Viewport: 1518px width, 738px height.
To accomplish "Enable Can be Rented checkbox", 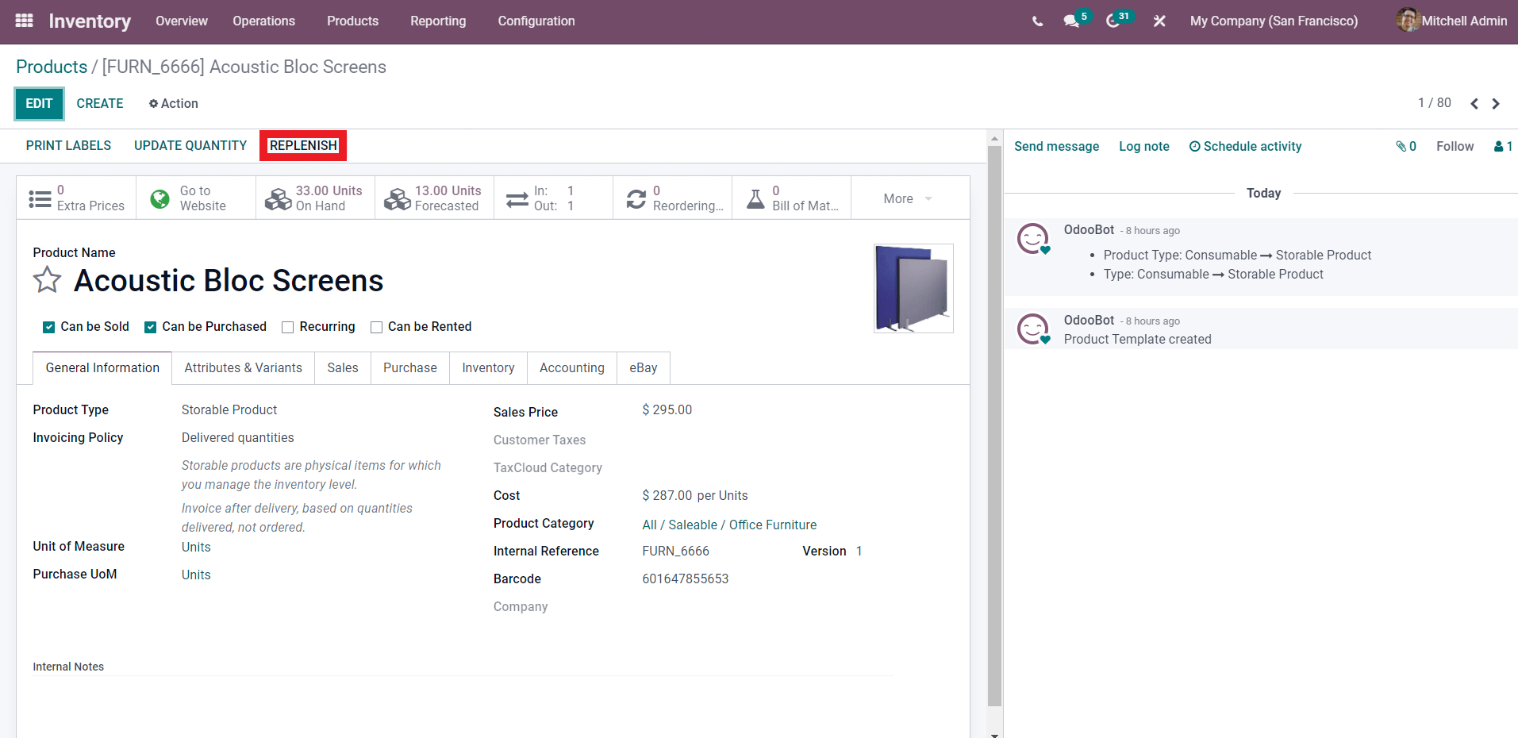I will point(377,327).
